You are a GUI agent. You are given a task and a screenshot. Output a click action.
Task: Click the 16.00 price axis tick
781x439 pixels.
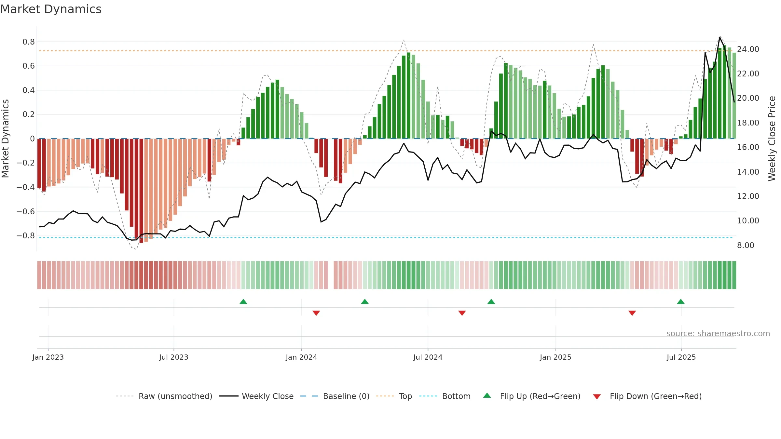pyautogui.click(x=748, y=147)
